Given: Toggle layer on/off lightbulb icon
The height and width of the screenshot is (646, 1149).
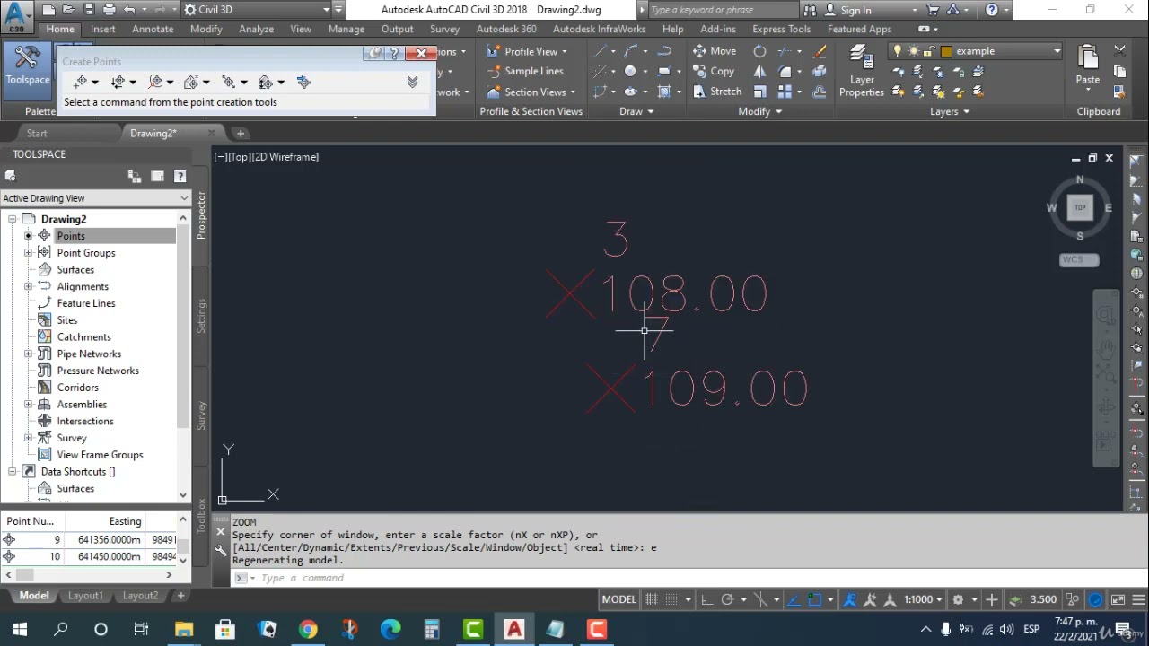Looking at the screenshot, I should [x=897, y=51].
